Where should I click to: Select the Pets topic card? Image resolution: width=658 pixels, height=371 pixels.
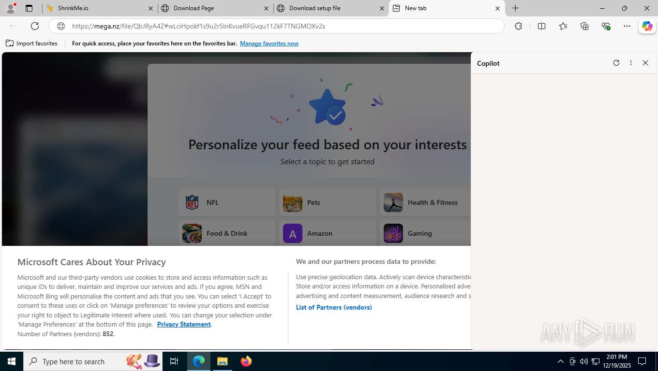pyautogui.click(x=328, y=202)
